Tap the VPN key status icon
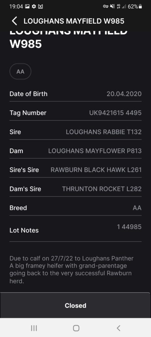 105,7
